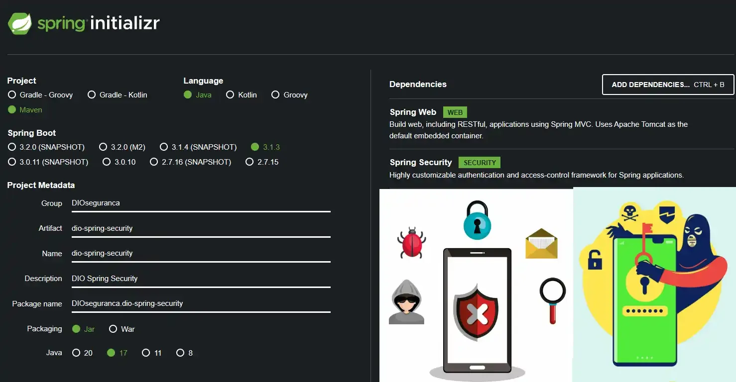The height and width of the screenshot is (382, 736).
Task: Select Java as the language
Action: pyautogui.click(x=198, y=95)
